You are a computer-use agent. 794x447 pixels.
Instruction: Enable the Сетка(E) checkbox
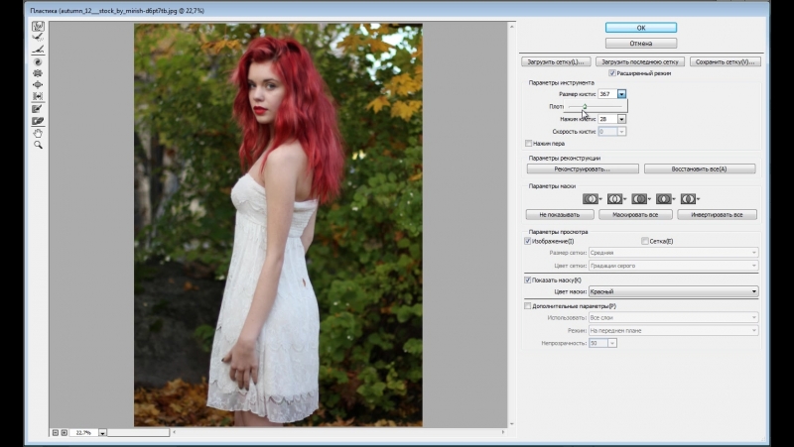pos(644,241)
